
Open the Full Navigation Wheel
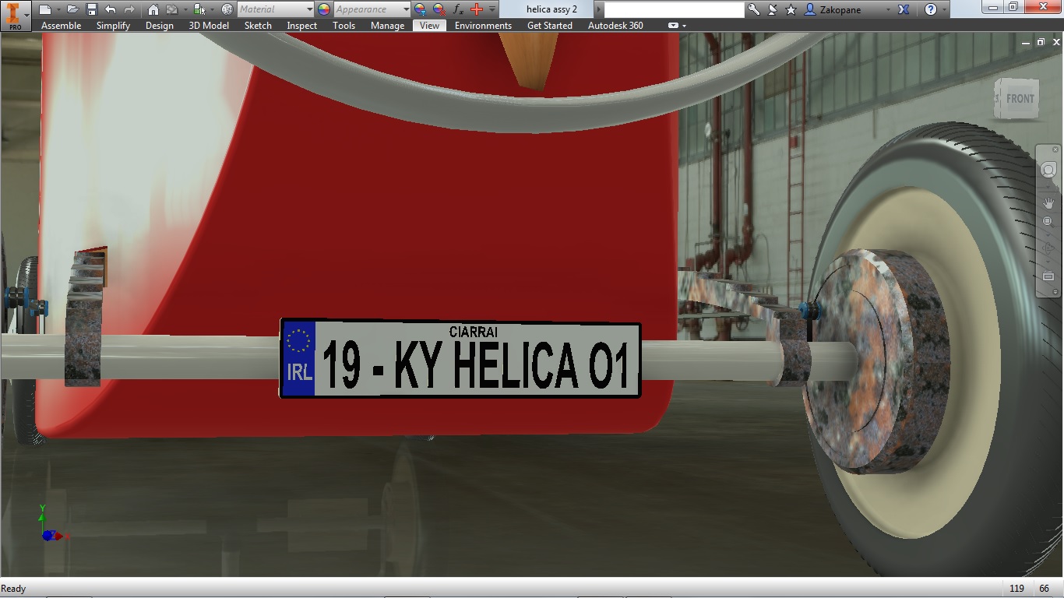coord(1048,171)
